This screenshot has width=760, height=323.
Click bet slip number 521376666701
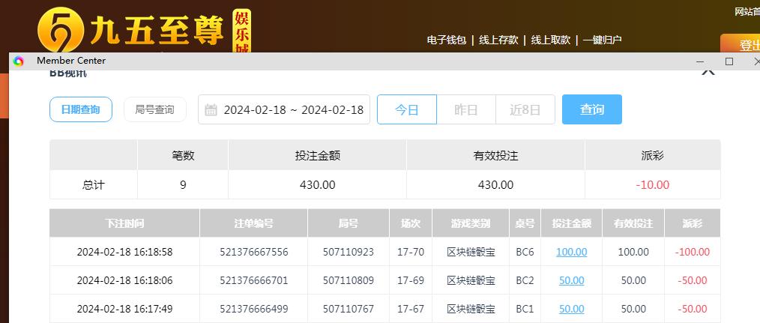[x=253, y=281]
